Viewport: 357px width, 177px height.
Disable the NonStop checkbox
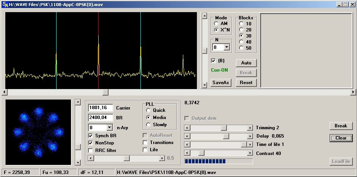pos(91,143)
